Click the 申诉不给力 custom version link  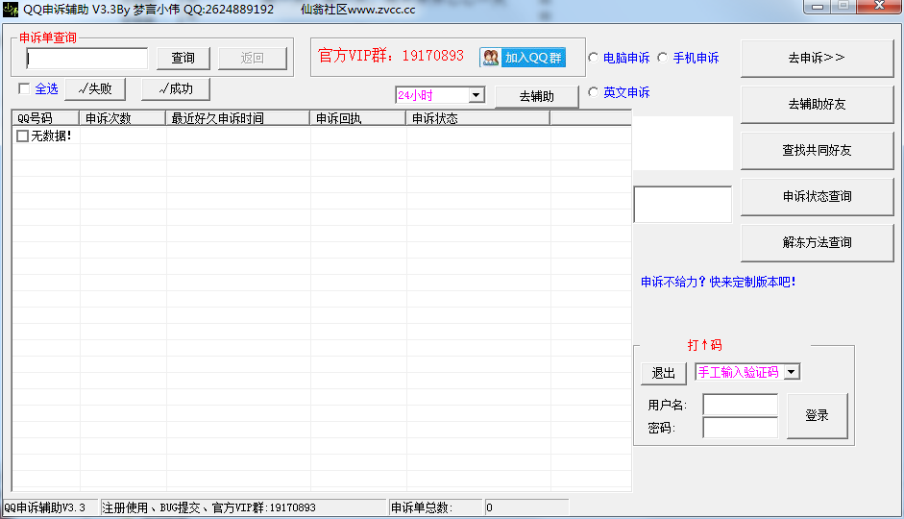pyautogui.click(x=718, y=282)
